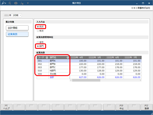The image size is (153, 115).
Task: Click 177.00 cell in 部門C April
Action: tap(79, 67)
